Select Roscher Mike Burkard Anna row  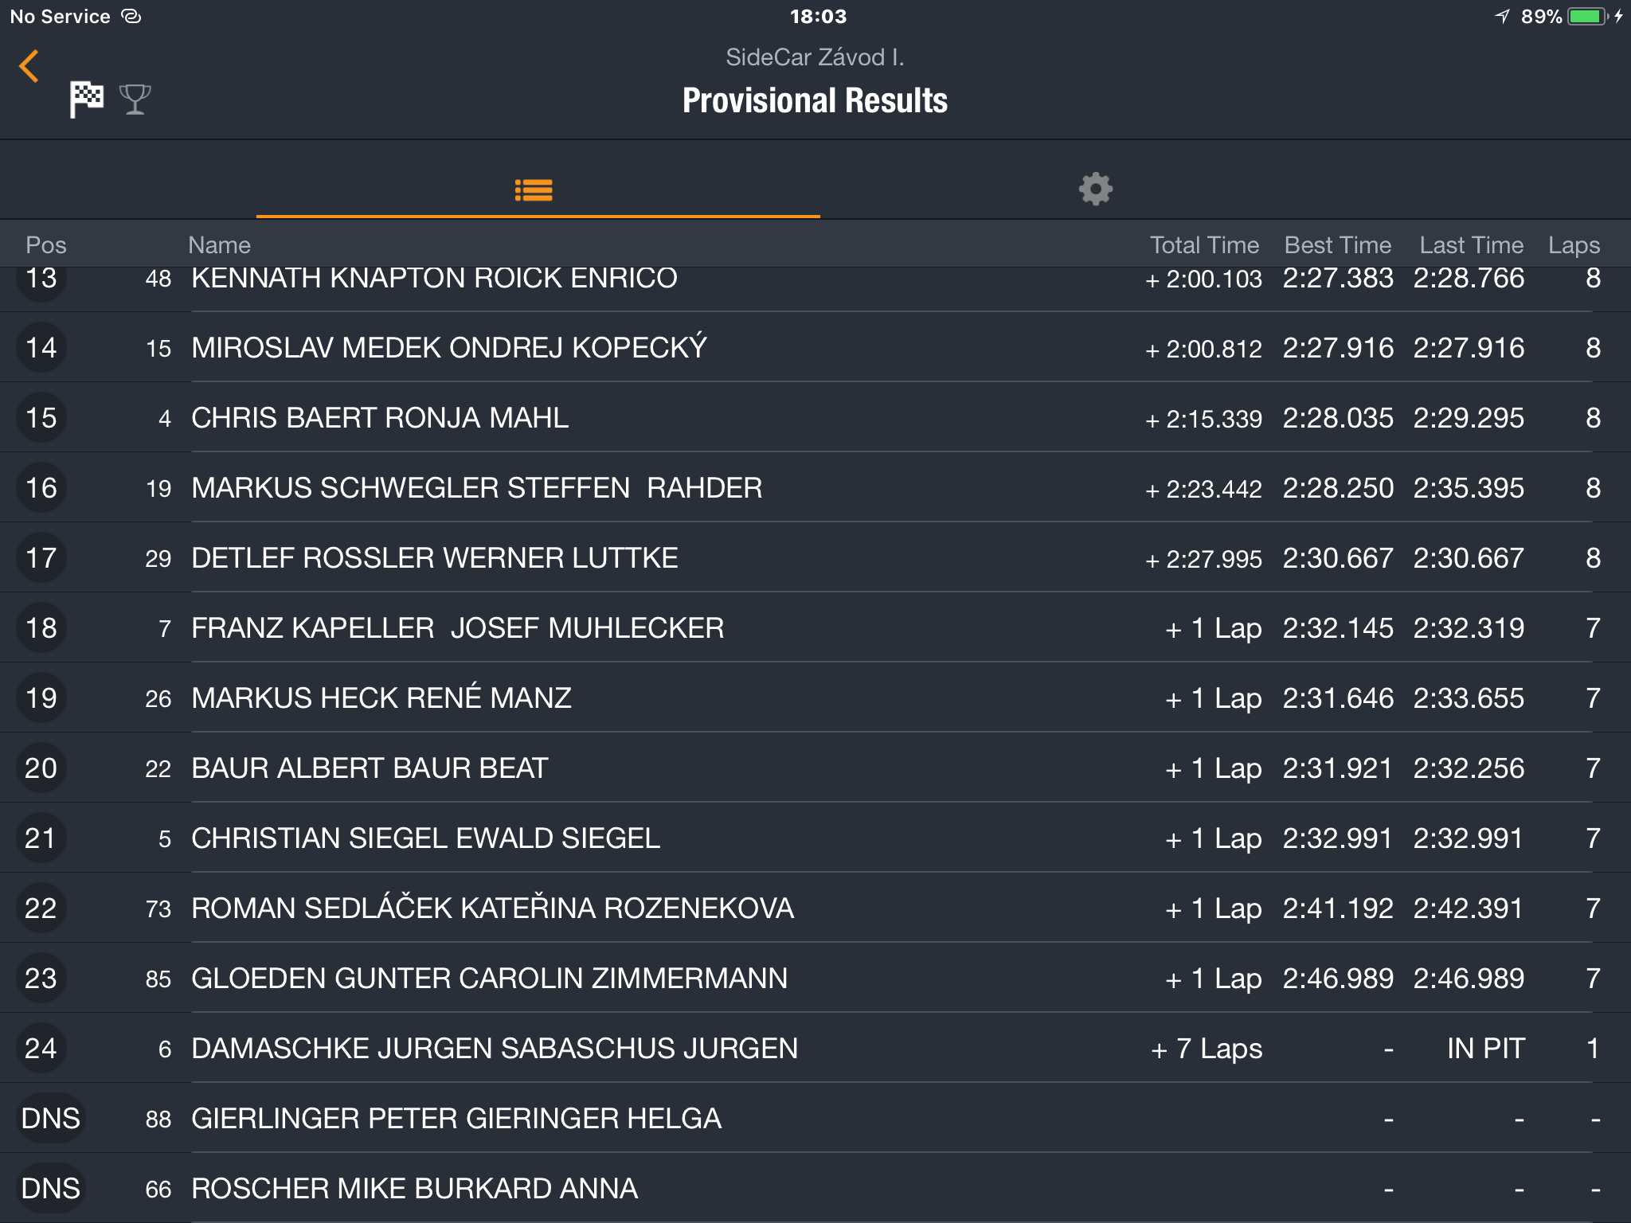(x=815, y=1189)
